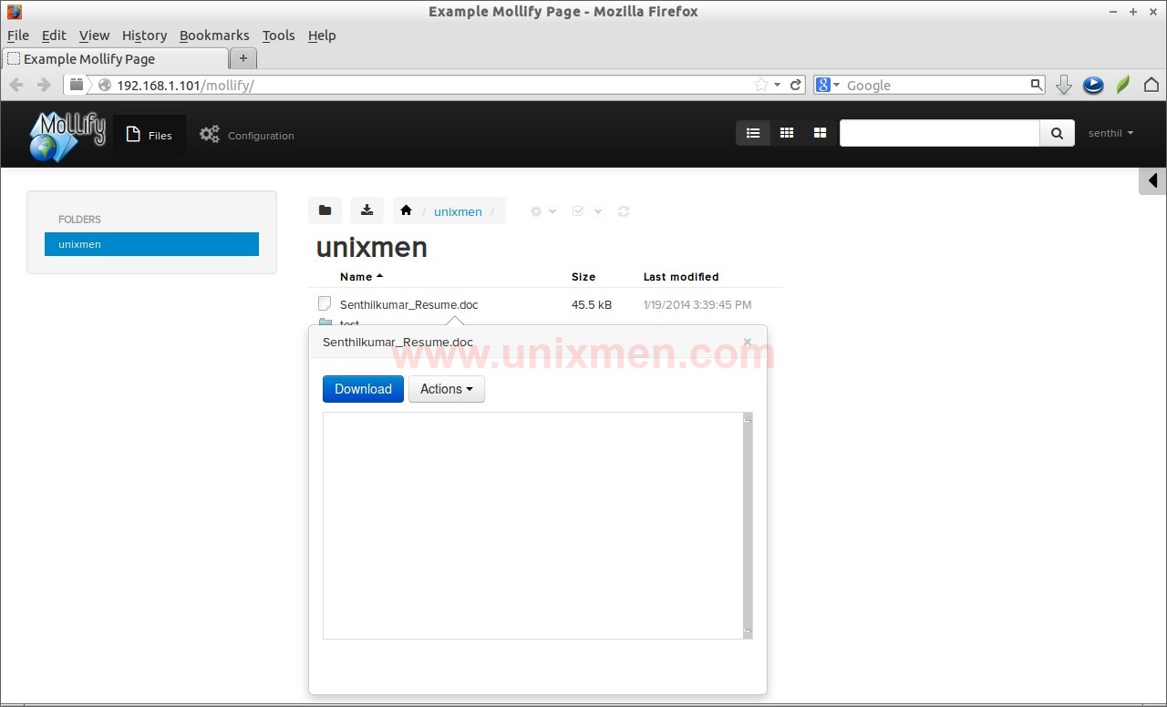This screenshot has height=707, width=1167.
Task: Go to the home root breadcrumb
Action: [406, 210]
